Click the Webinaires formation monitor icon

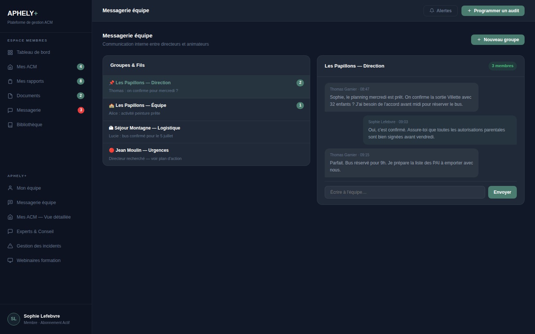[10, 261]
